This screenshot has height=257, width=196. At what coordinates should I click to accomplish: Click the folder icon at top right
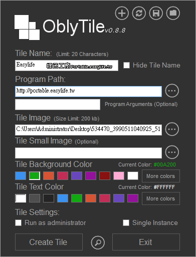pyautogui.click(x=173, y=13)
